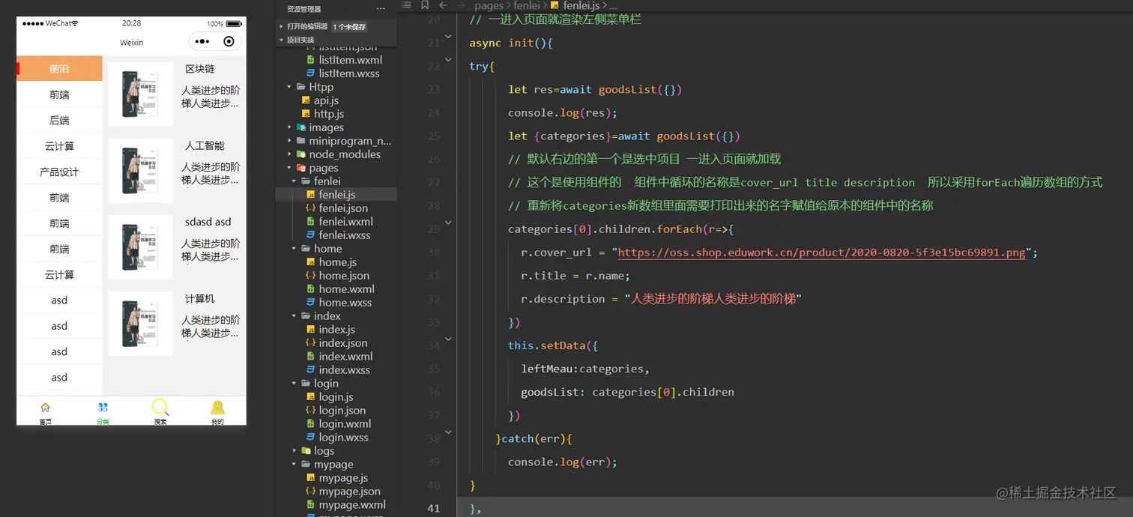Click the blue icon beside index.wxss
The width and height of the screenshot is (1133, 517).
click(x=310, y=370)
